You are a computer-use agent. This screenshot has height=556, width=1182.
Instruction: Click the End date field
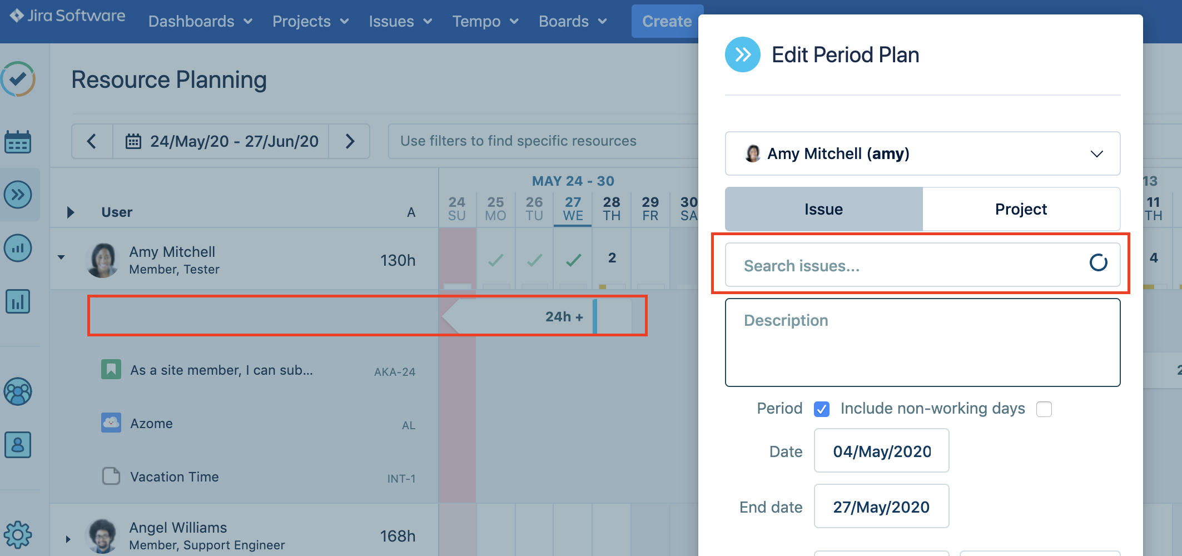[x=881, y=507]
